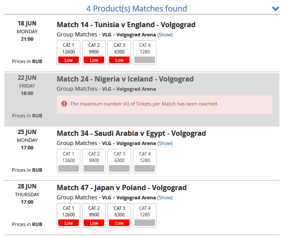The width and height of the screenshot is (282, 237).
Task: Show Volgograd Arena for Saudi Arabia v Egypt
Action: tap(165, 143)
